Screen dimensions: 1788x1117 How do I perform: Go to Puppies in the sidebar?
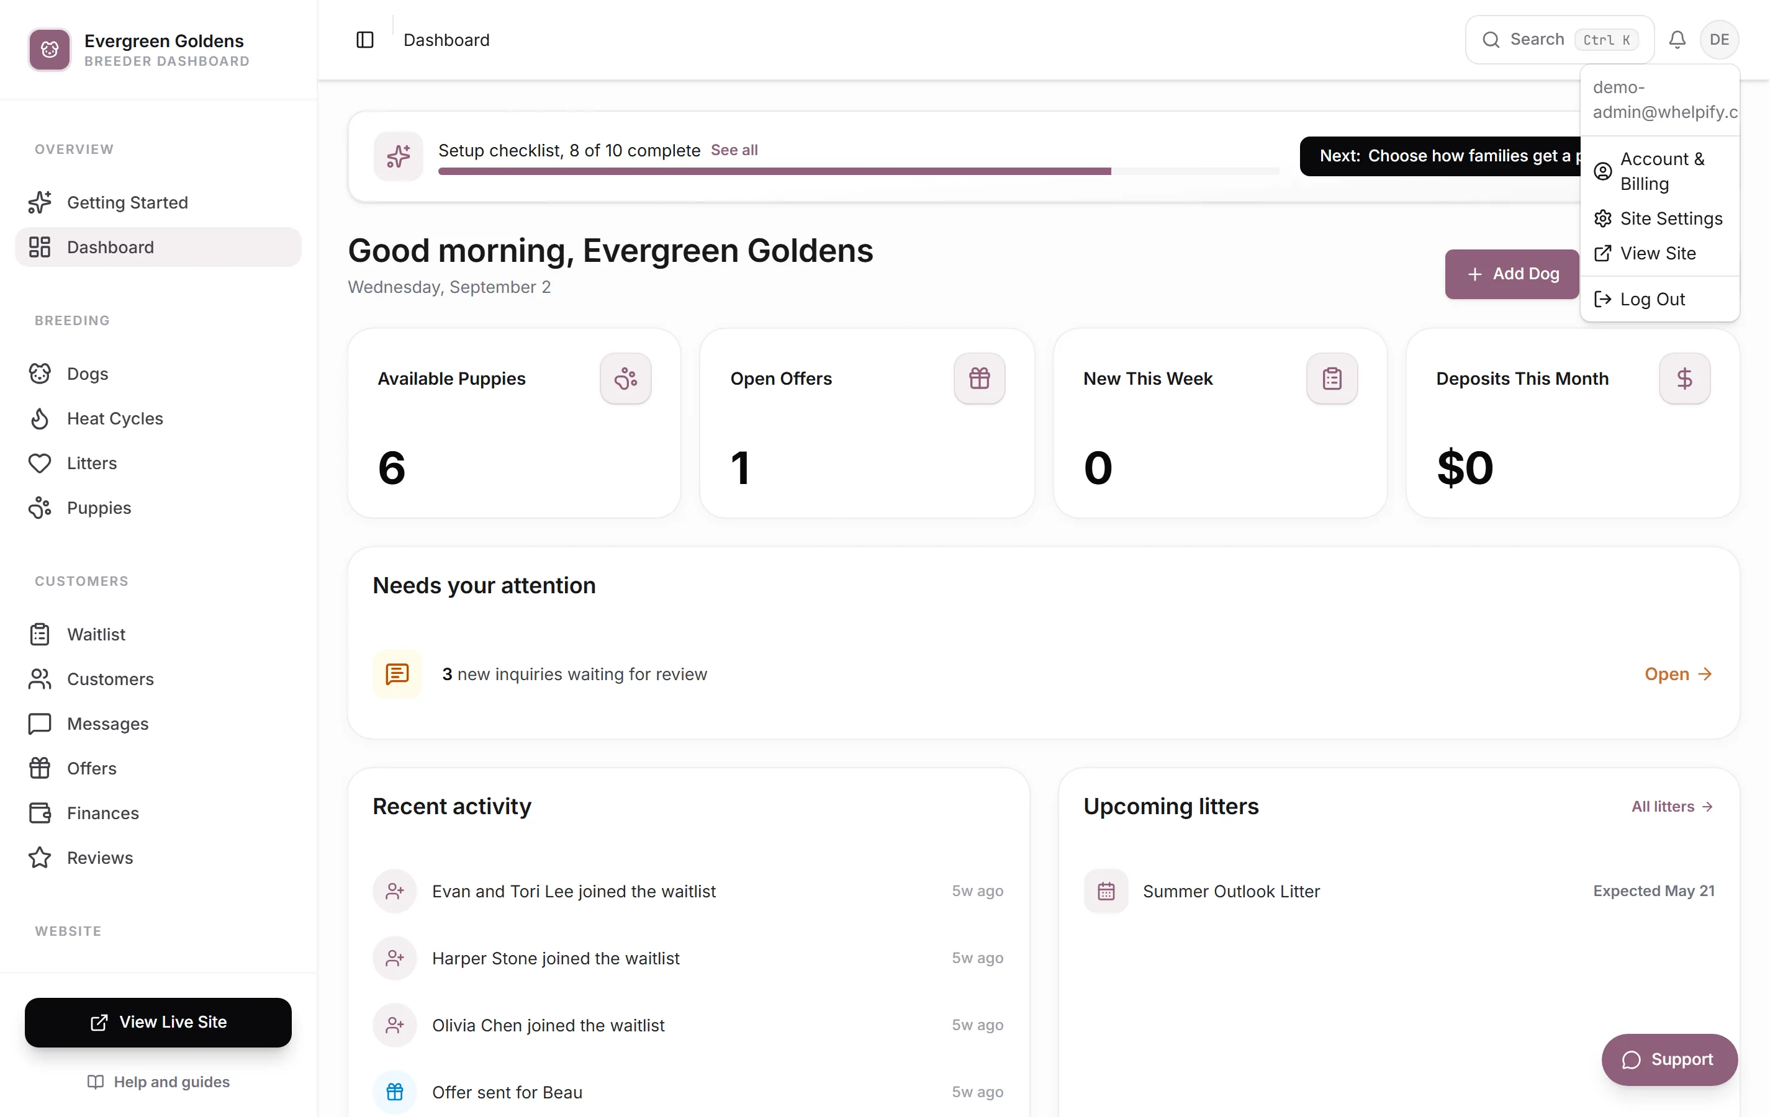click(x=158, y=508)
